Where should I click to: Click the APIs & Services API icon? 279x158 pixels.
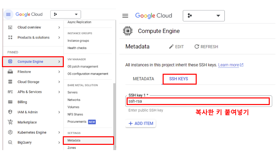[x=10, y=92]
